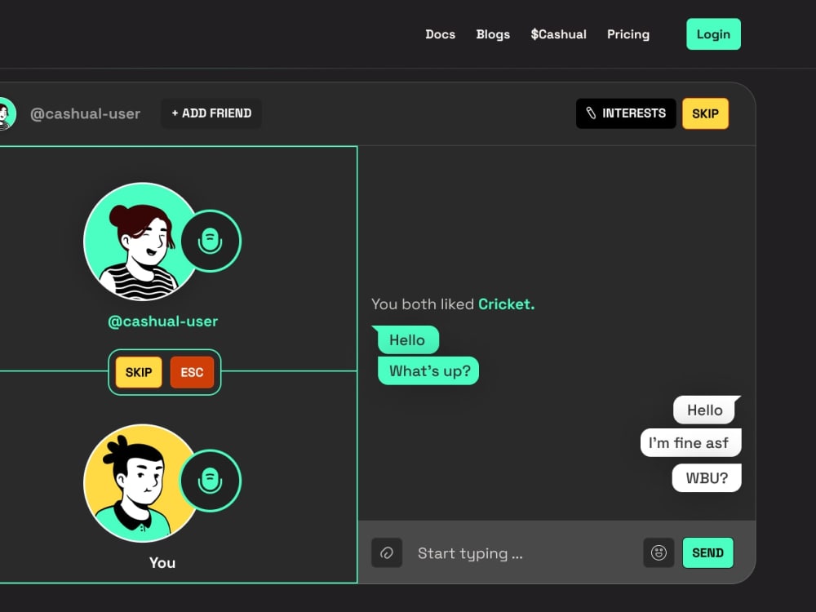Click the yellow SKIP button in header
Screen dimensions: 816x612
(705, 113)
